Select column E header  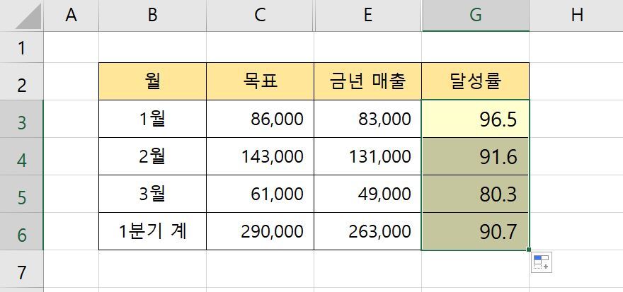pos(368,15)
